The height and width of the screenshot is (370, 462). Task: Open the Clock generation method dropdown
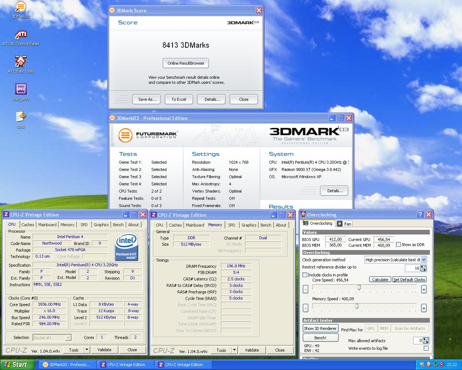[424, 260]
